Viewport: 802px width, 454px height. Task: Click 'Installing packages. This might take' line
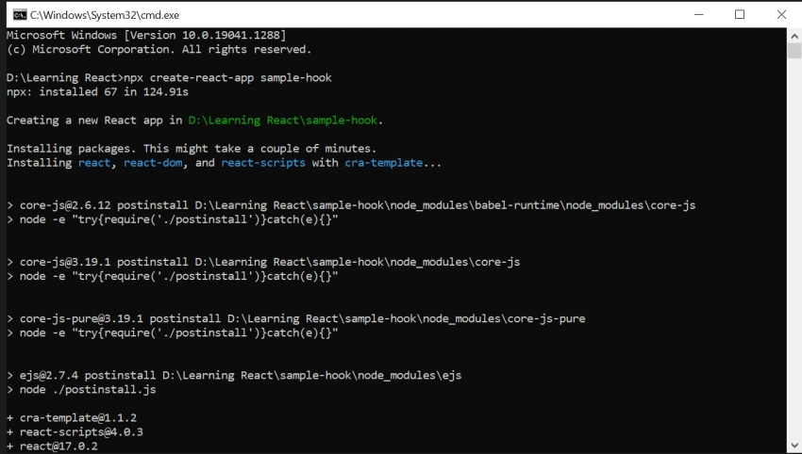pyautogui.click(x=192, y=149)
